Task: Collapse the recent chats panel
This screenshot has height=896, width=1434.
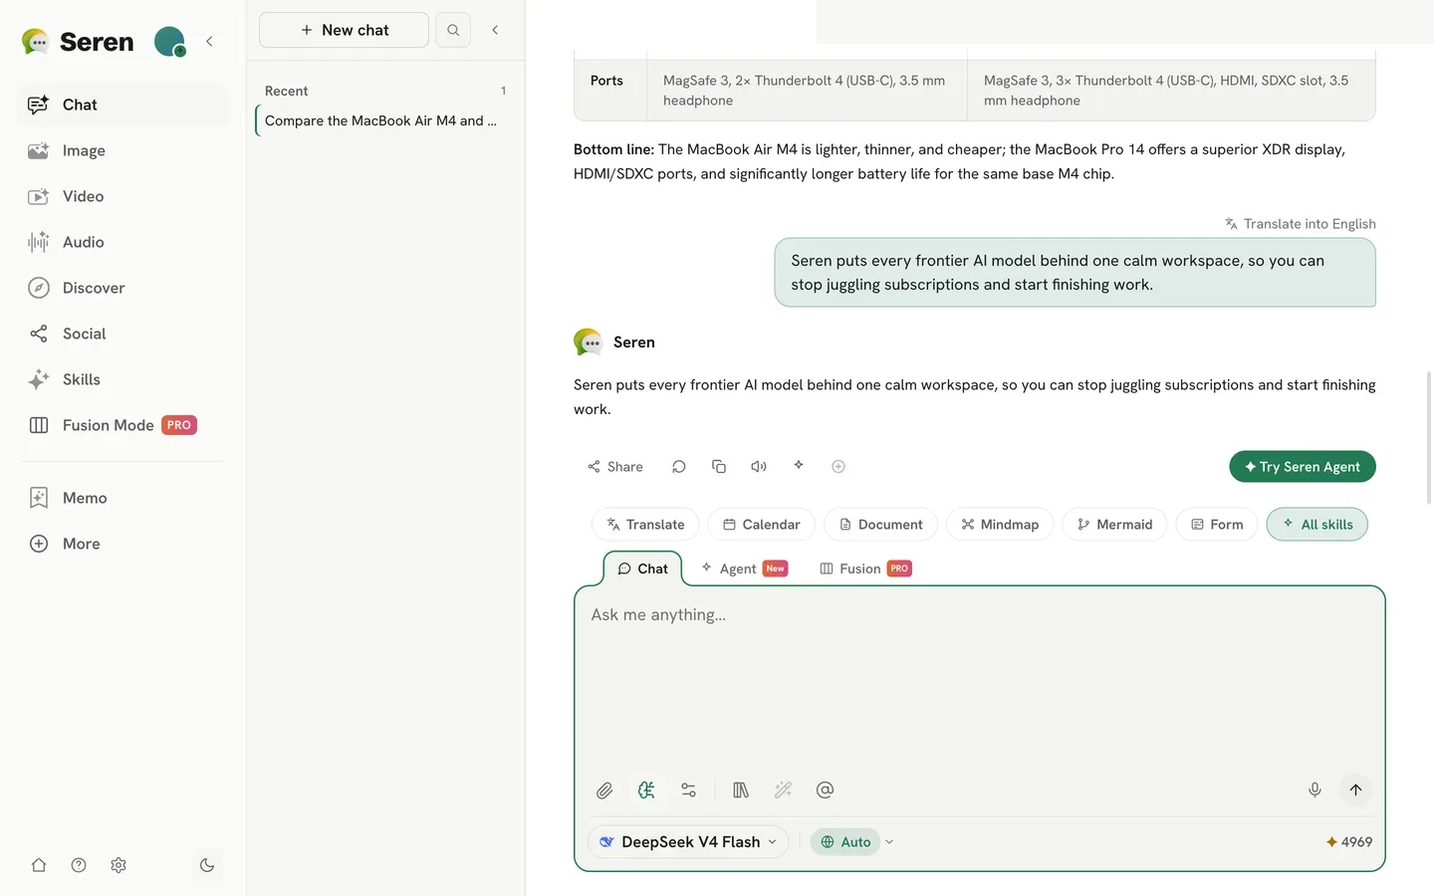Action: (x=495, y=30)
